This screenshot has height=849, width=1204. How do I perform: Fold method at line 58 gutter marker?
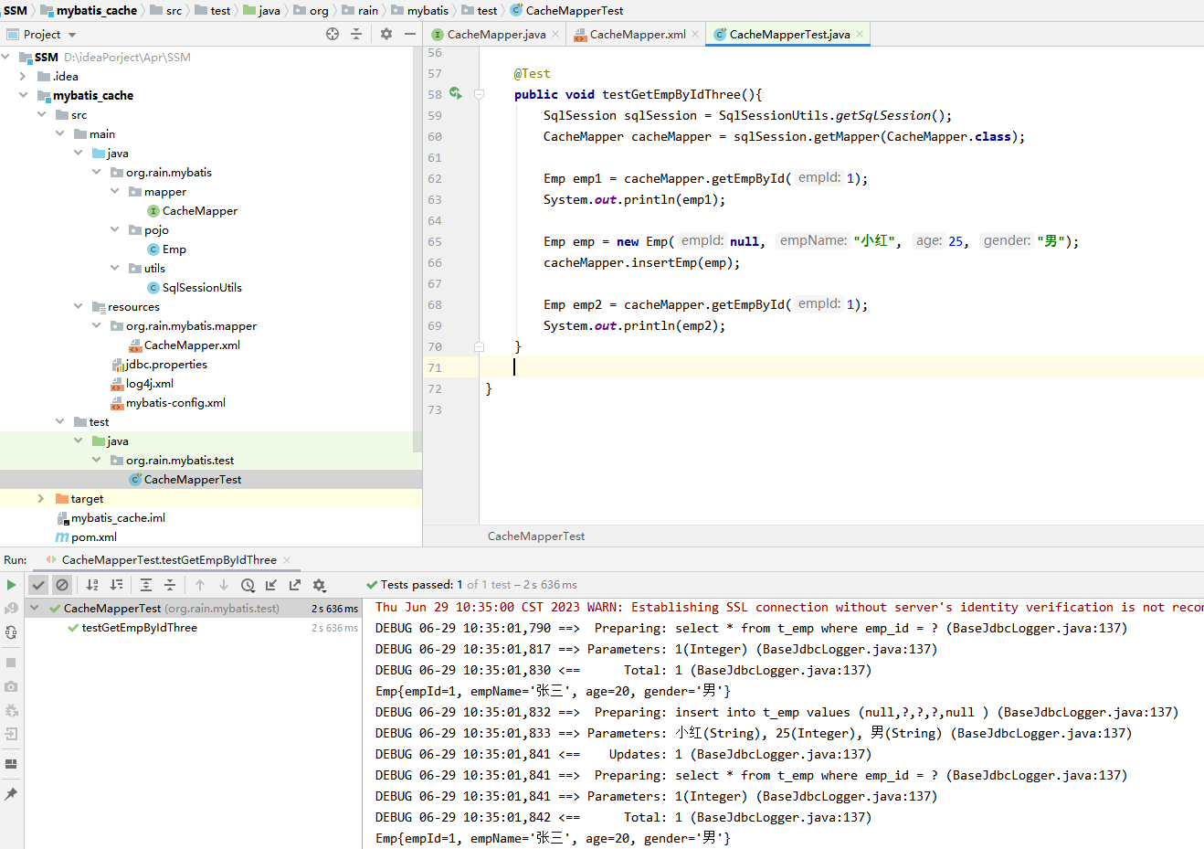[x=479, y=94]
